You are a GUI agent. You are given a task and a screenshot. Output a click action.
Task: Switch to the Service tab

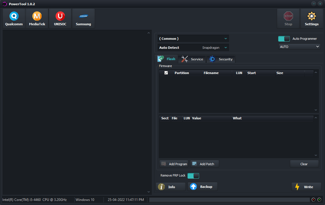click(x=192, y=59)
